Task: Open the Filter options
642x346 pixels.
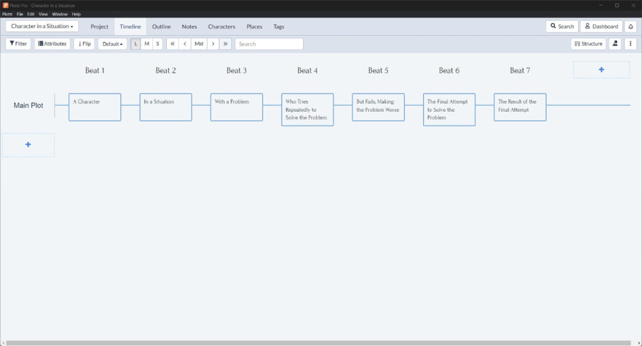Action: [18, 44]
